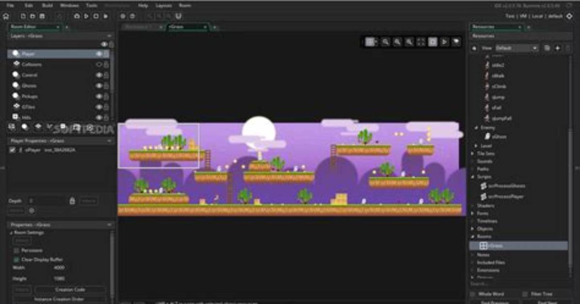Collapse the Room Settings section
Image resolution: width=580 pixels, height=304 pixels.
(11, 233)
